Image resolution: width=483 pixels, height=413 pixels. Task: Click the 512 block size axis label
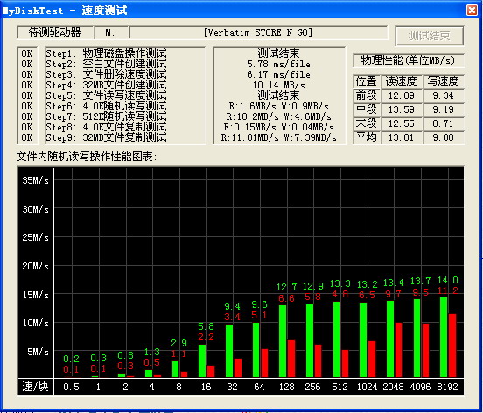[x=339, y=387]
